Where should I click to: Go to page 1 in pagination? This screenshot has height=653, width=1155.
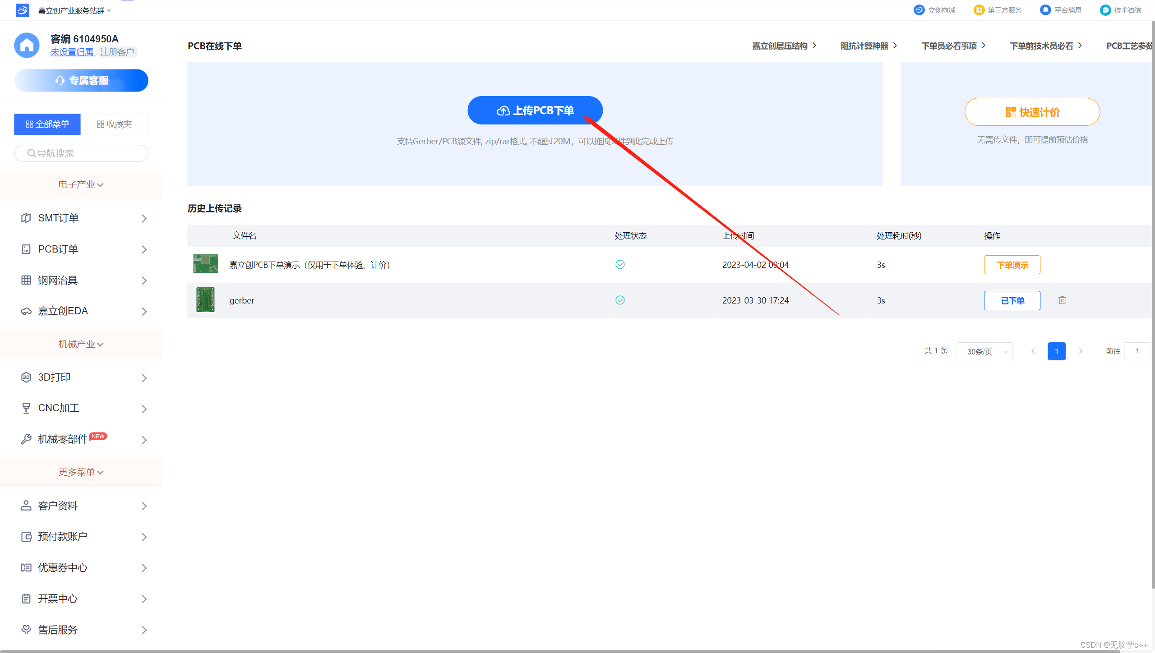click(1057, 351)
